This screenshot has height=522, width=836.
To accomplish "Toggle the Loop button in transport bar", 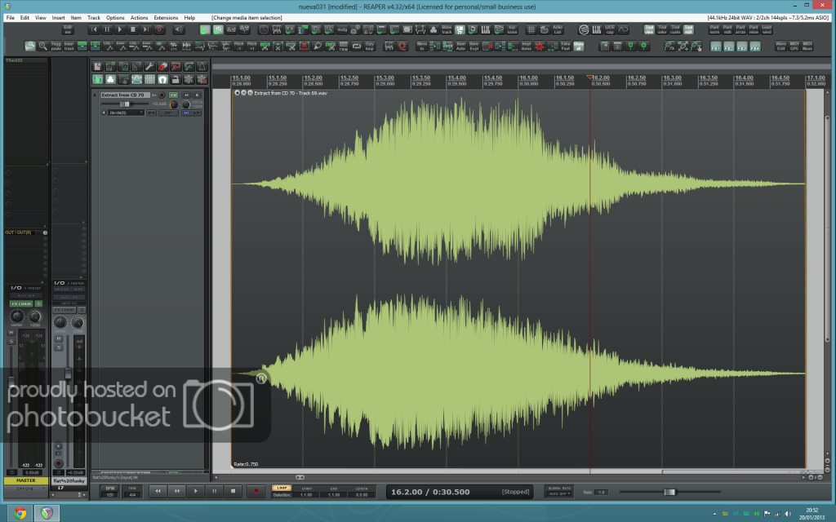I will tap(280, 488).
